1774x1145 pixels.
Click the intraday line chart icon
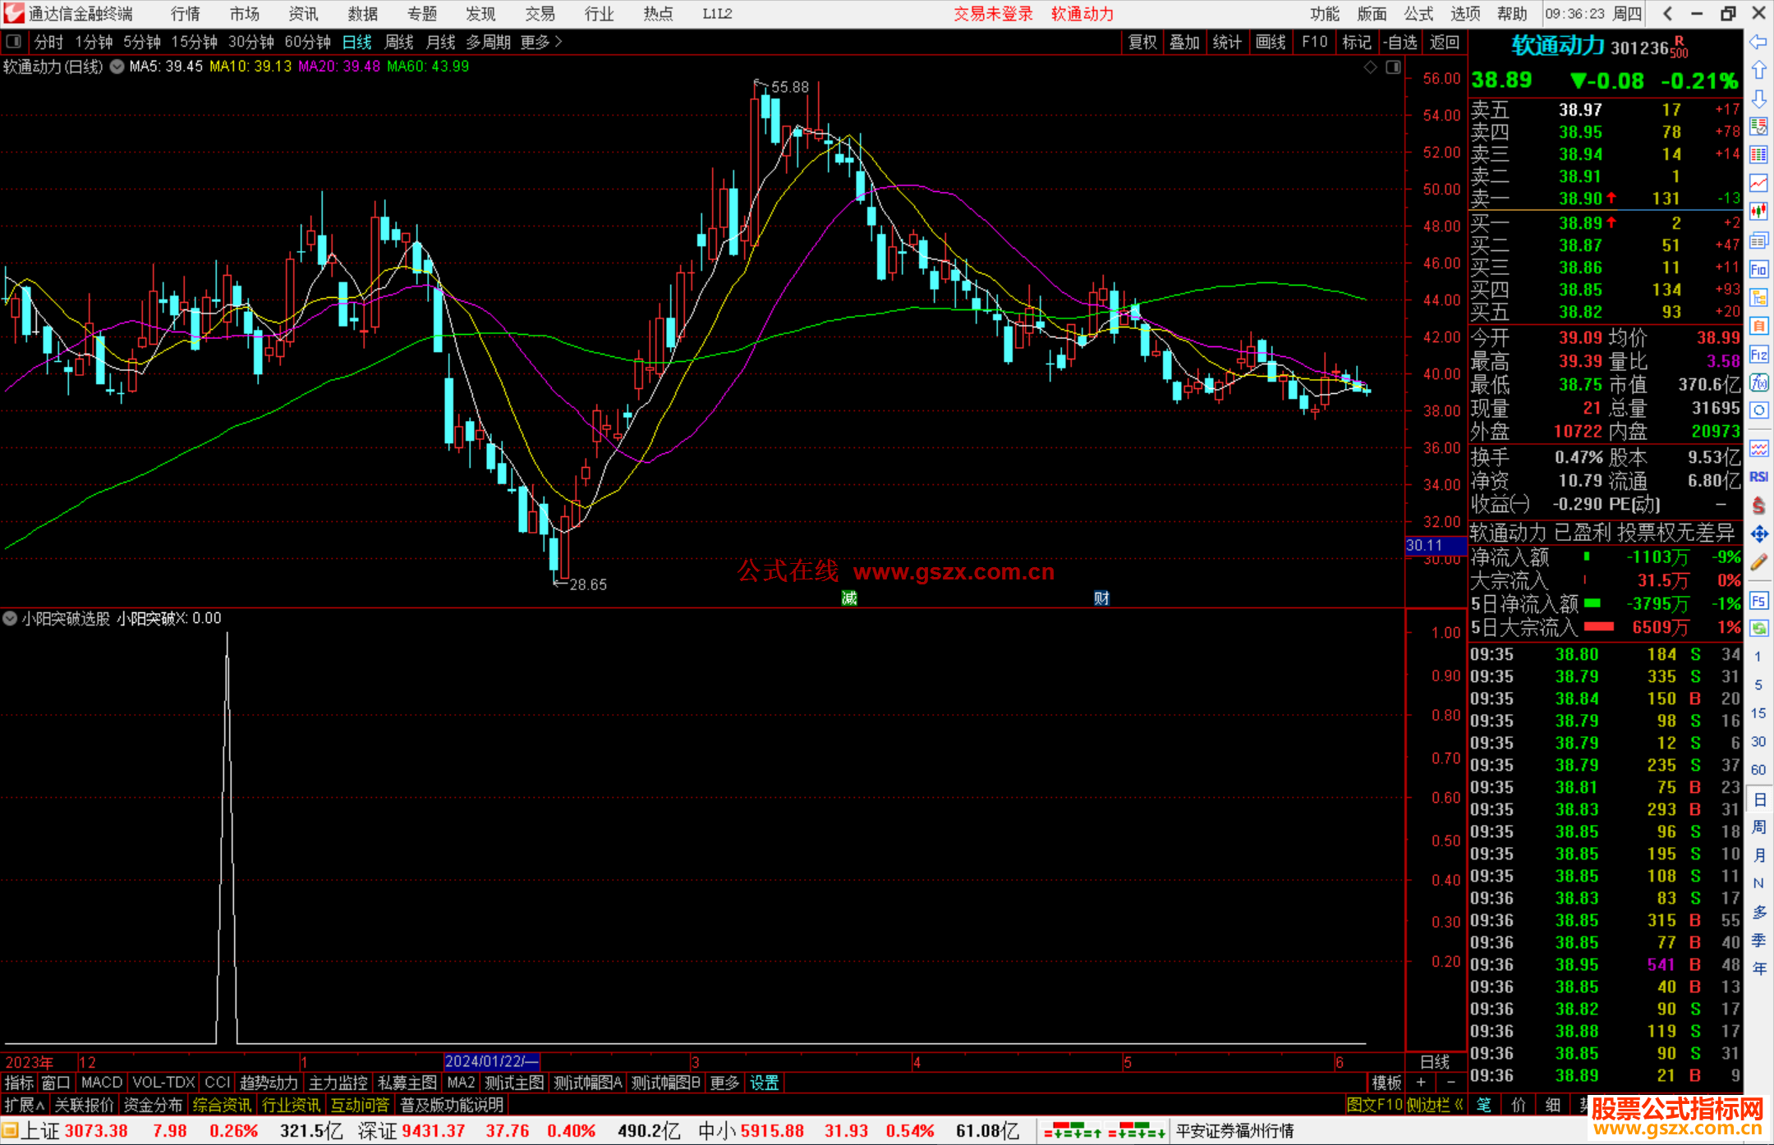click(1758, 183)
